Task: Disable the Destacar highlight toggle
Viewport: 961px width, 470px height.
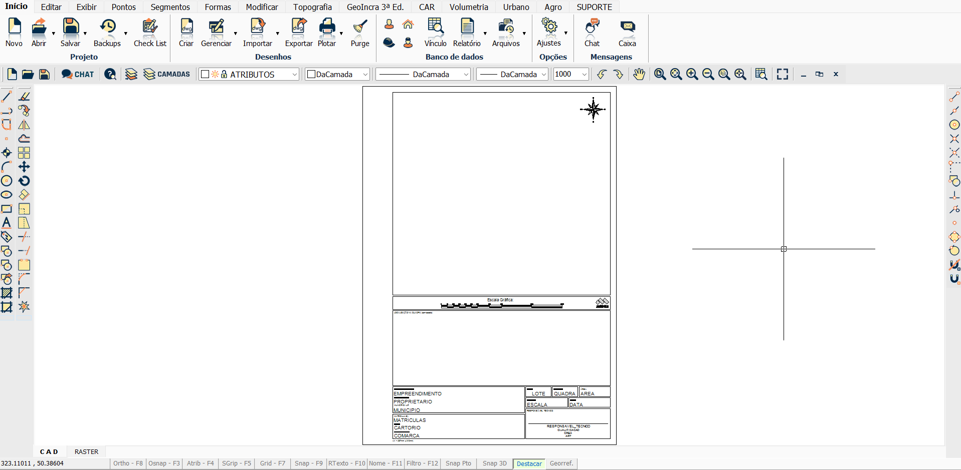Action: 529,463
